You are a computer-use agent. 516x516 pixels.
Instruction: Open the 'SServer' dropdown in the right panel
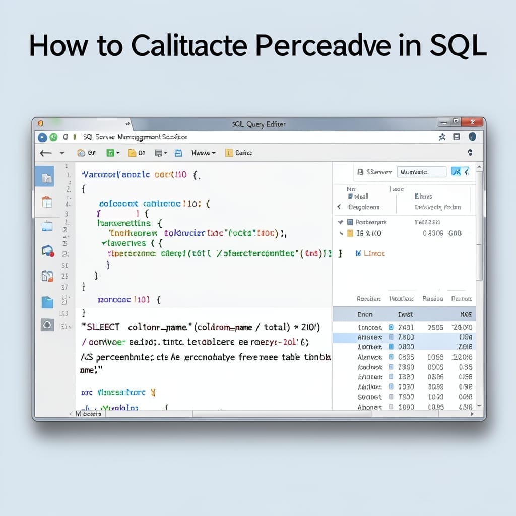(x=375, y=172)
